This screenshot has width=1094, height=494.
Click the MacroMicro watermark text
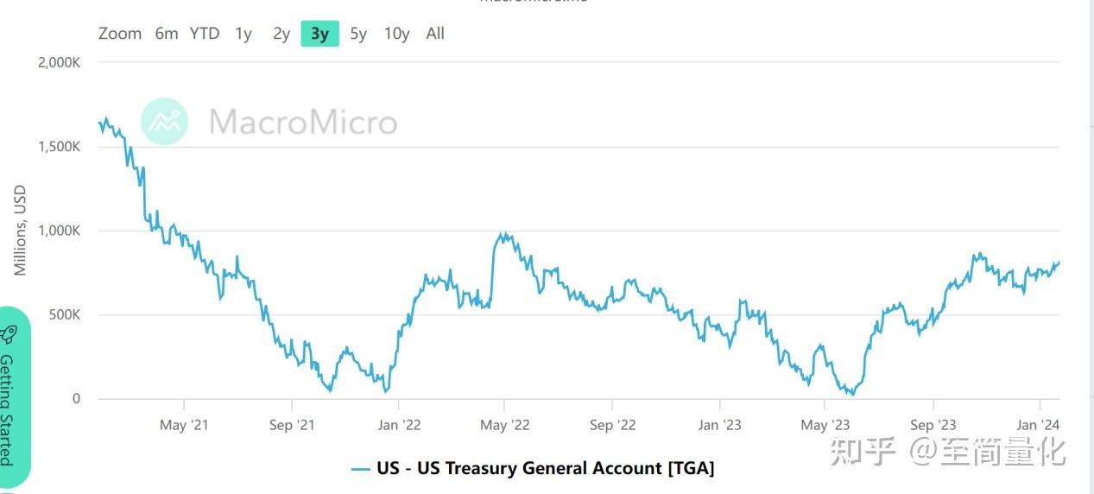(303, 122)
